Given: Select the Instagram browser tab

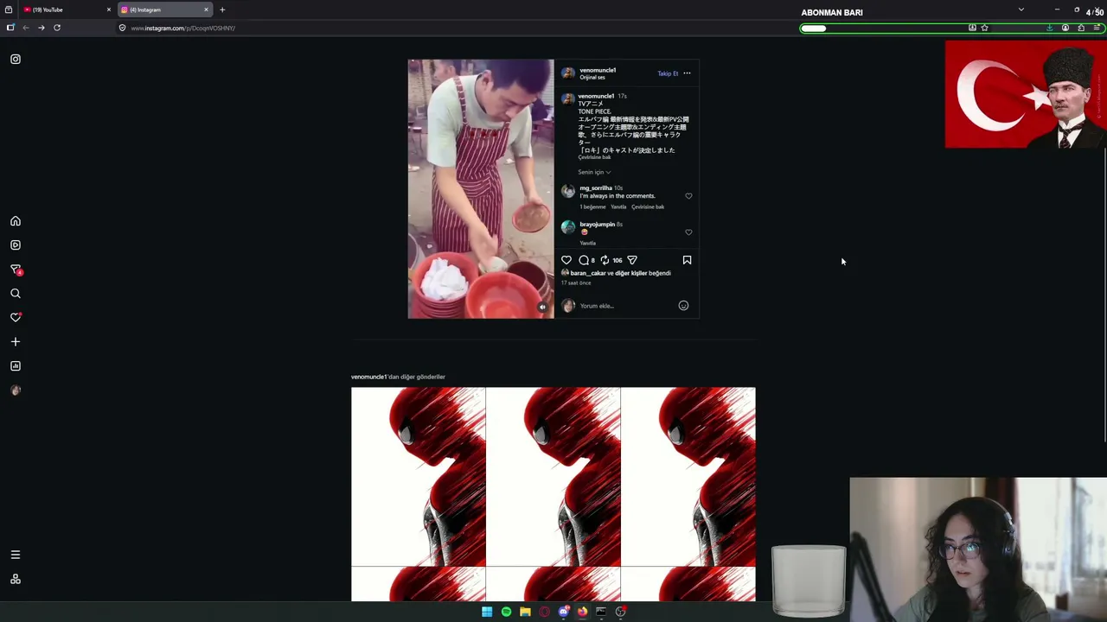Looking at the screenshot, I should tap(164, 10).
